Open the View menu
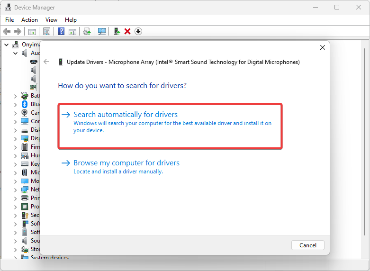 tap(51, 20)
